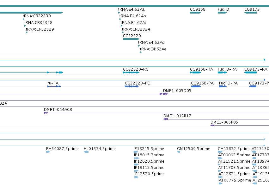Select the FucTD gene arrow
The image size is (269, 185).
point(223,13)
